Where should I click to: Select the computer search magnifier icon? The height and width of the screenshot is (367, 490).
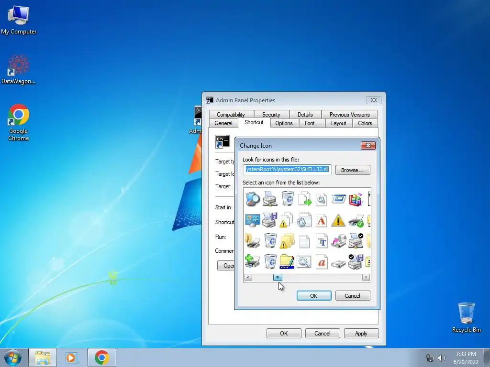pyautogui.click(x=253, y=199)
